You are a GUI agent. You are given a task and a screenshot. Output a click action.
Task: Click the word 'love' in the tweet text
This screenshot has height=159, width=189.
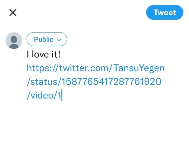pyautogui.click(x=40, y=54)
